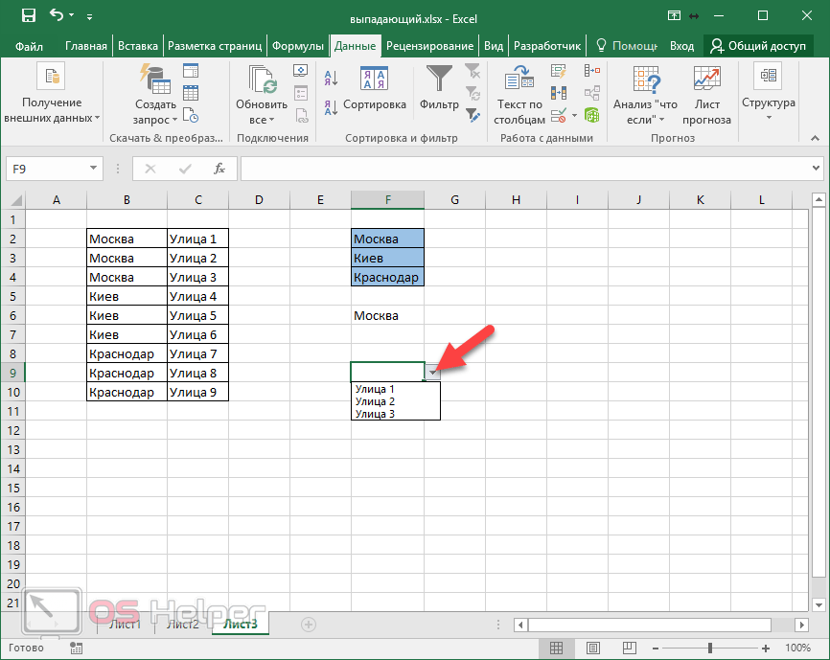Click the insert function fx icon
Viewport: 830px width, 660px height.
(219, 169)
